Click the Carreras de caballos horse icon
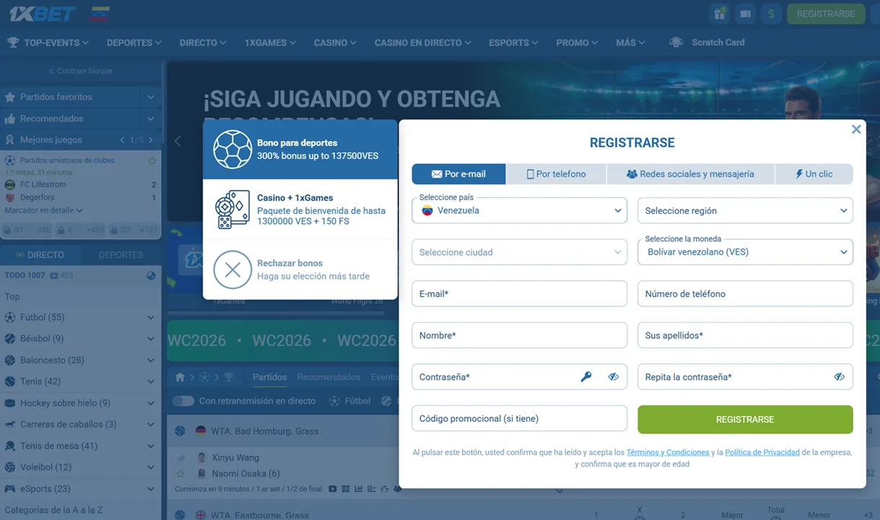Viewport: 880px width, 520px height. 10,424
